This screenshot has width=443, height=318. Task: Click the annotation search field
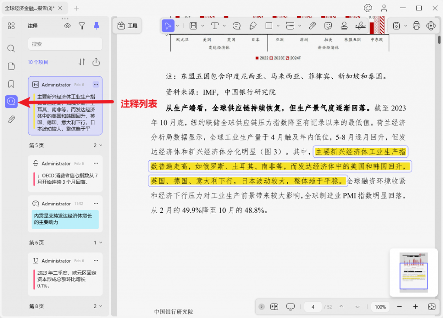[65, 44]
